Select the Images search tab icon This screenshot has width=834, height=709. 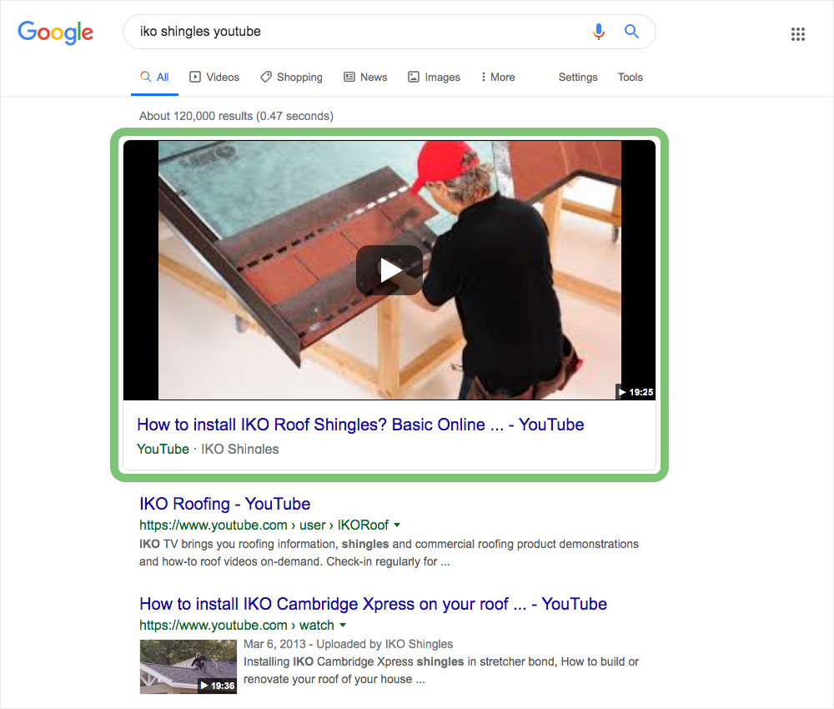pyautogui.click(x=413, y=77)
